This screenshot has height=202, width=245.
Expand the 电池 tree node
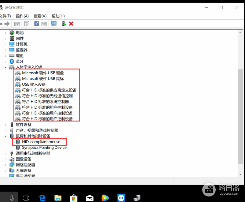coord(6,33)
